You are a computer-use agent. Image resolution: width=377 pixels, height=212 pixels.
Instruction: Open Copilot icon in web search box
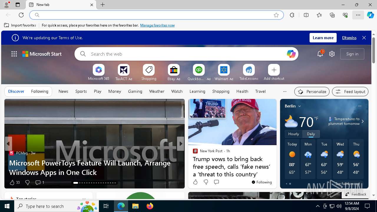[x=291, y=54]
